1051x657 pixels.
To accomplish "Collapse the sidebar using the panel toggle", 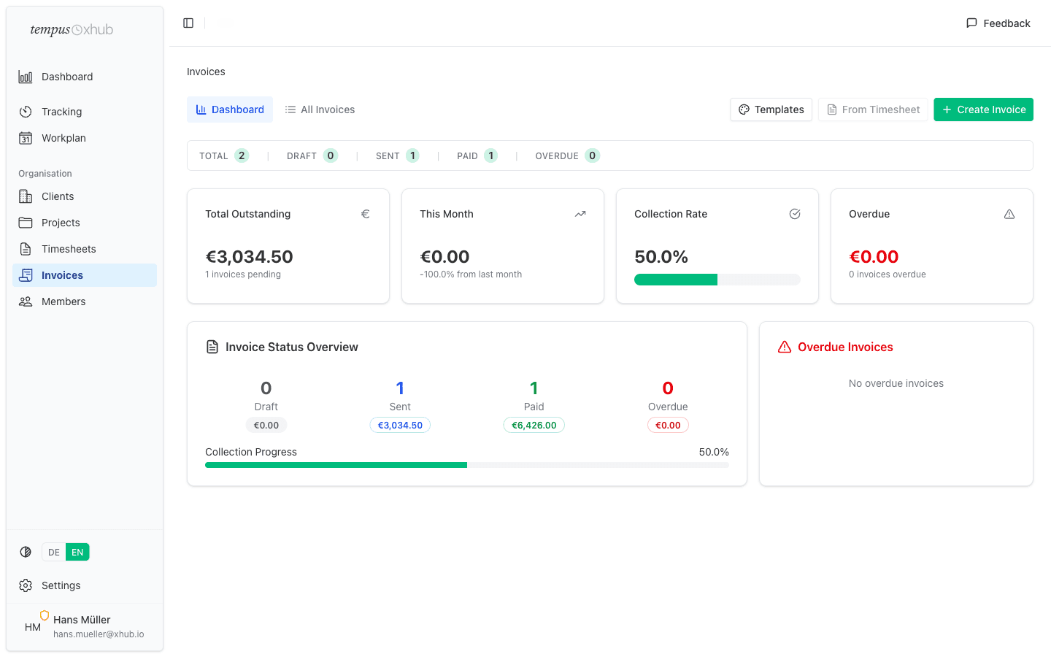I will (x=188, y=23).
